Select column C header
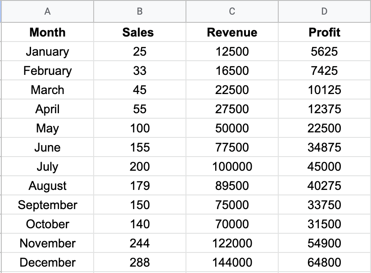This screenshot has width=371, height=273. pos(232,11)
